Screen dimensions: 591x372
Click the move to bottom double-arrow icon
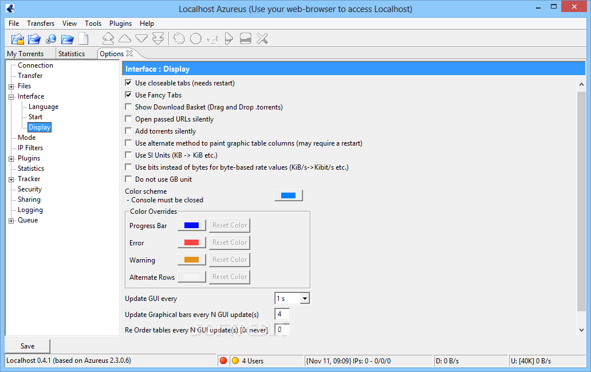[x=158, y=38]
